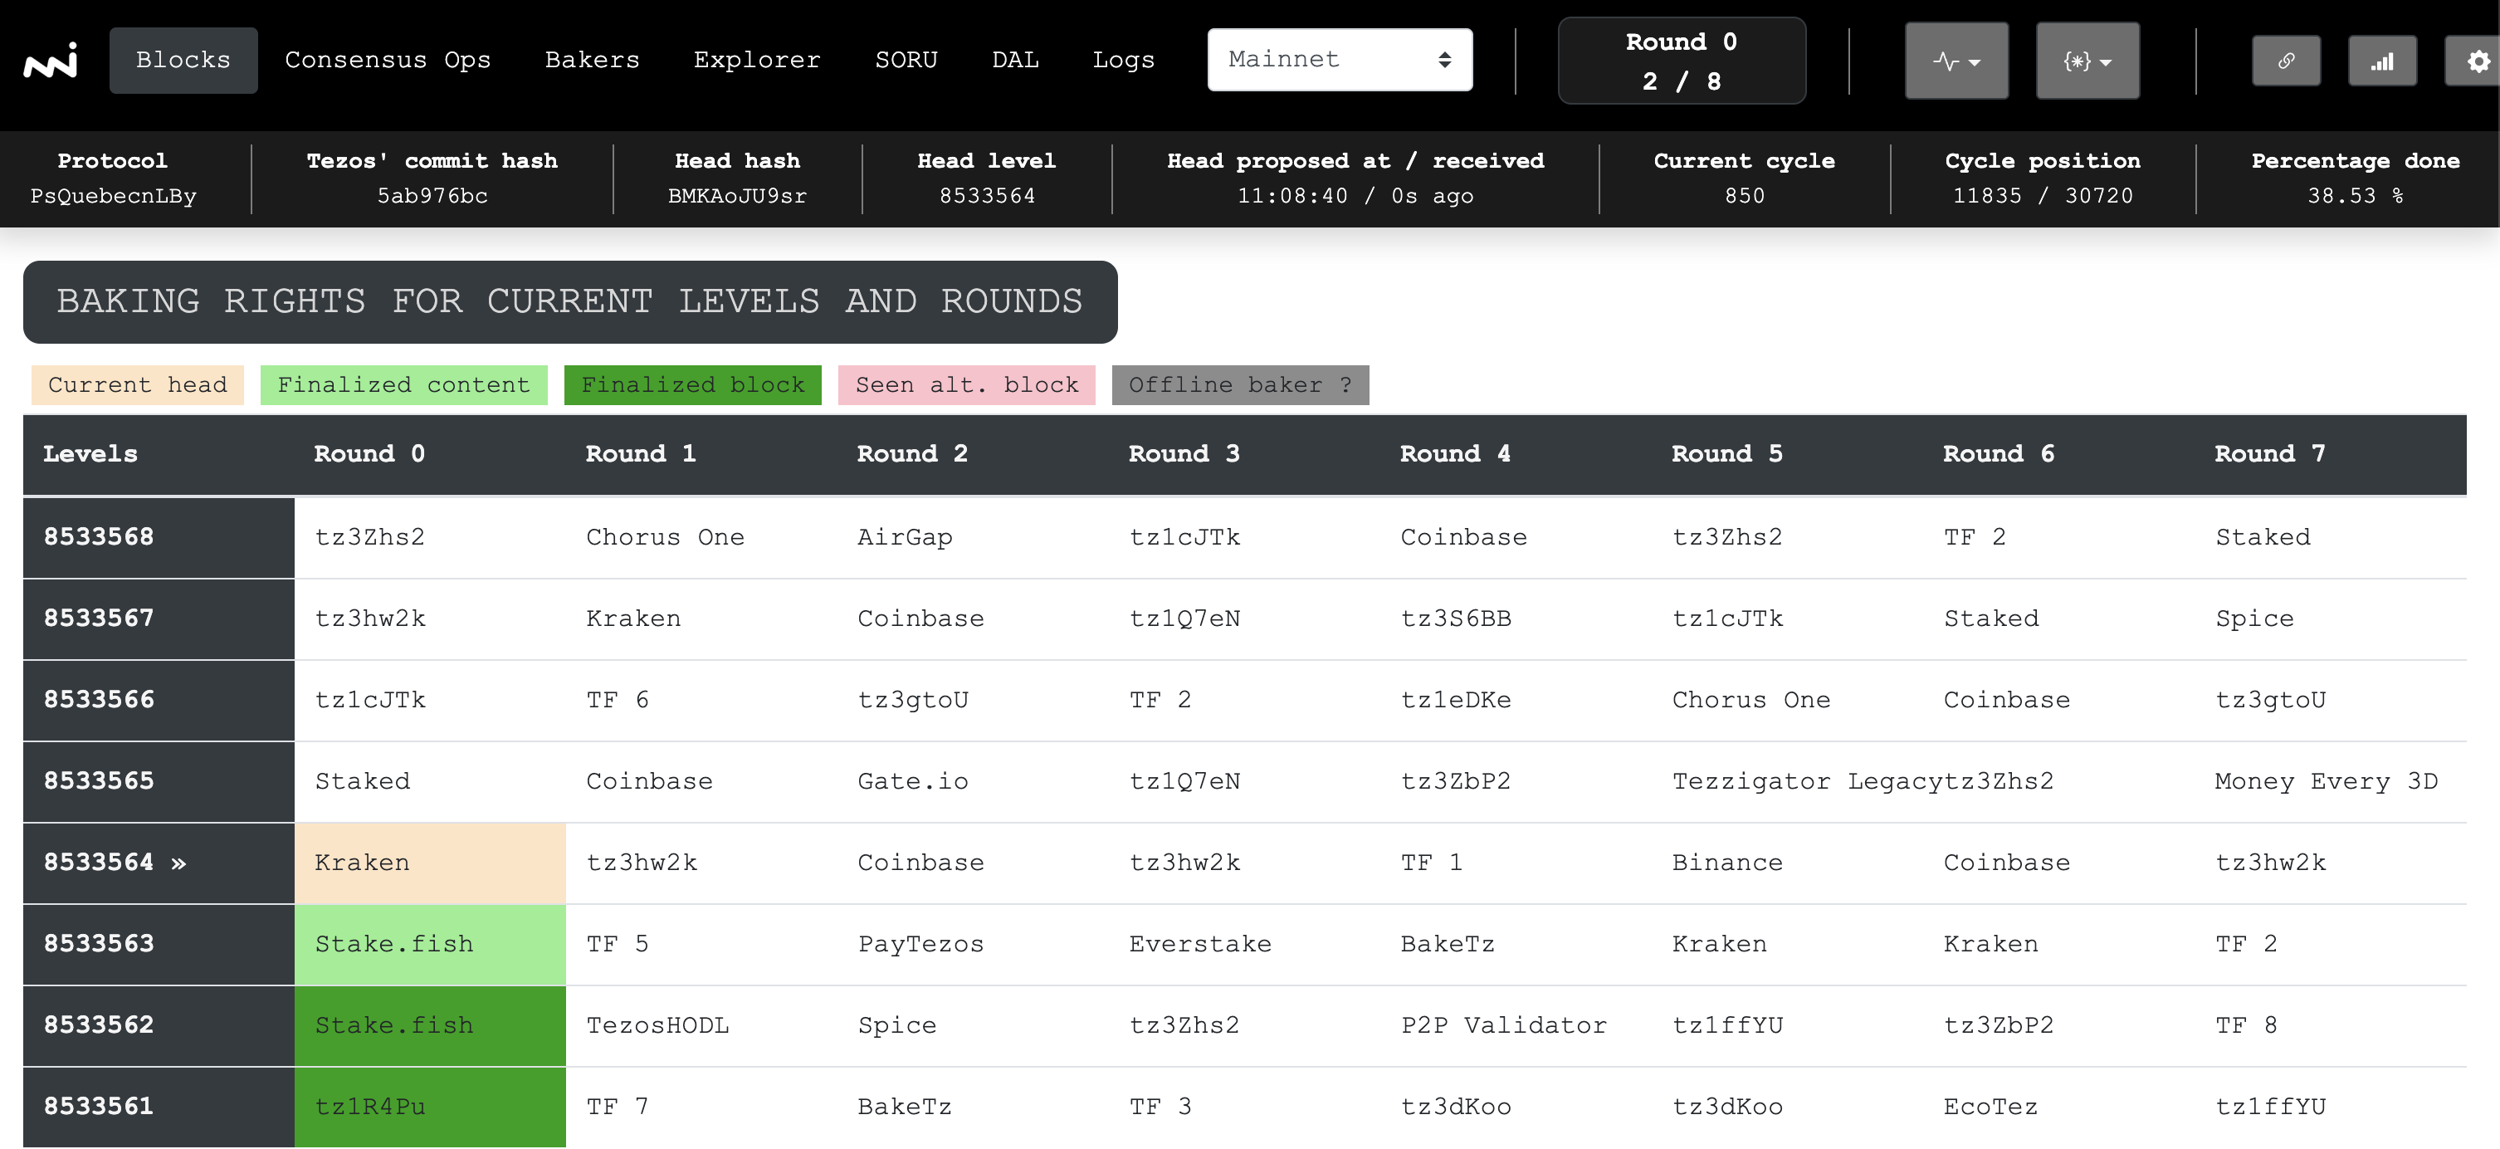
Task: Click the Nomadic Labs logo icon
Action: click(x=51, y=61)
